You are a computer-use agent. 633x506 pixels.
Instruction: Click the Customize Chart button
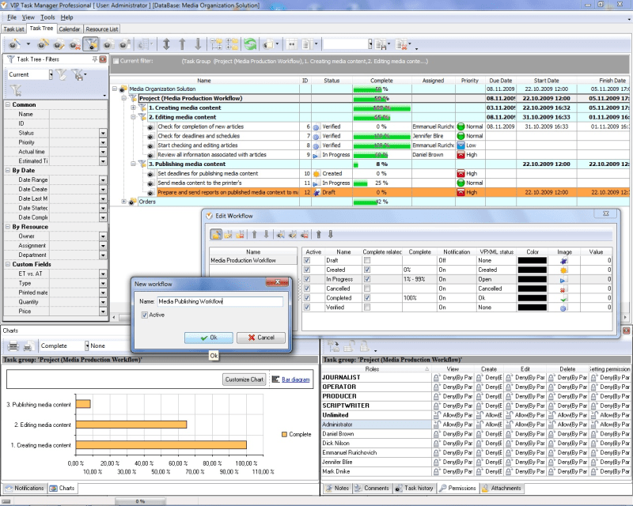coord(244,379)
